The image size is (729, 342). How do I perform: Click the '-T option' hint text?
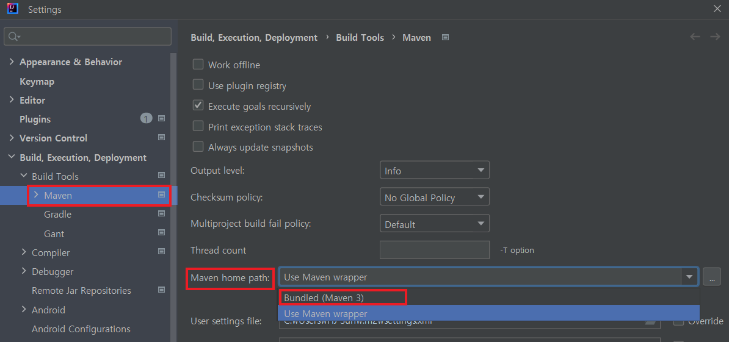point(517,250)
